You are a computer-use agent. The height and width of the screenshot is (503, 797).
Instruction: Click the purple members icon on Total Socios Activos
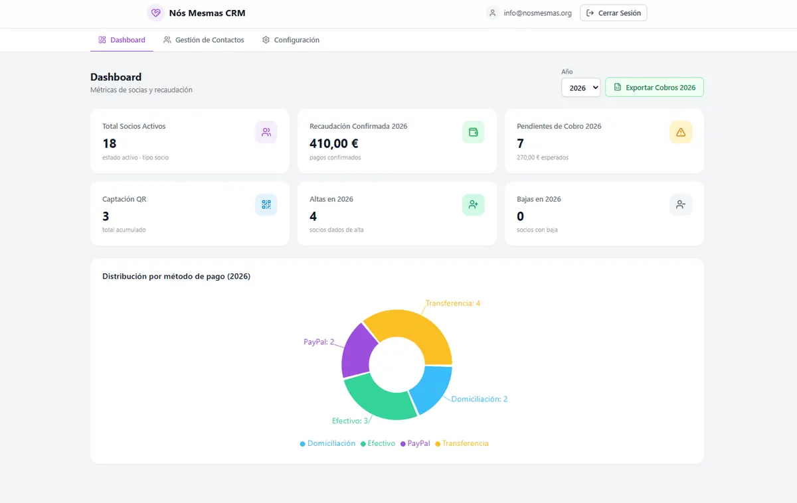266,132
